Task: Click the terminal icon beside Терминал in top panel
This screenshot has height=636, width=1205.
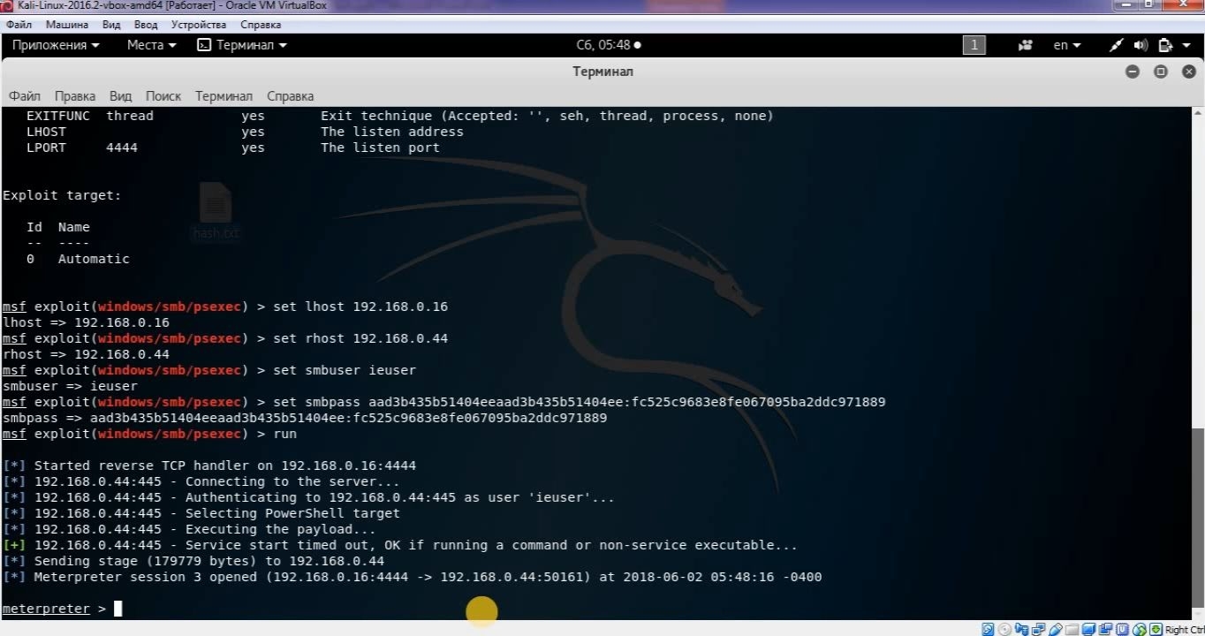Action: (204, 45)
